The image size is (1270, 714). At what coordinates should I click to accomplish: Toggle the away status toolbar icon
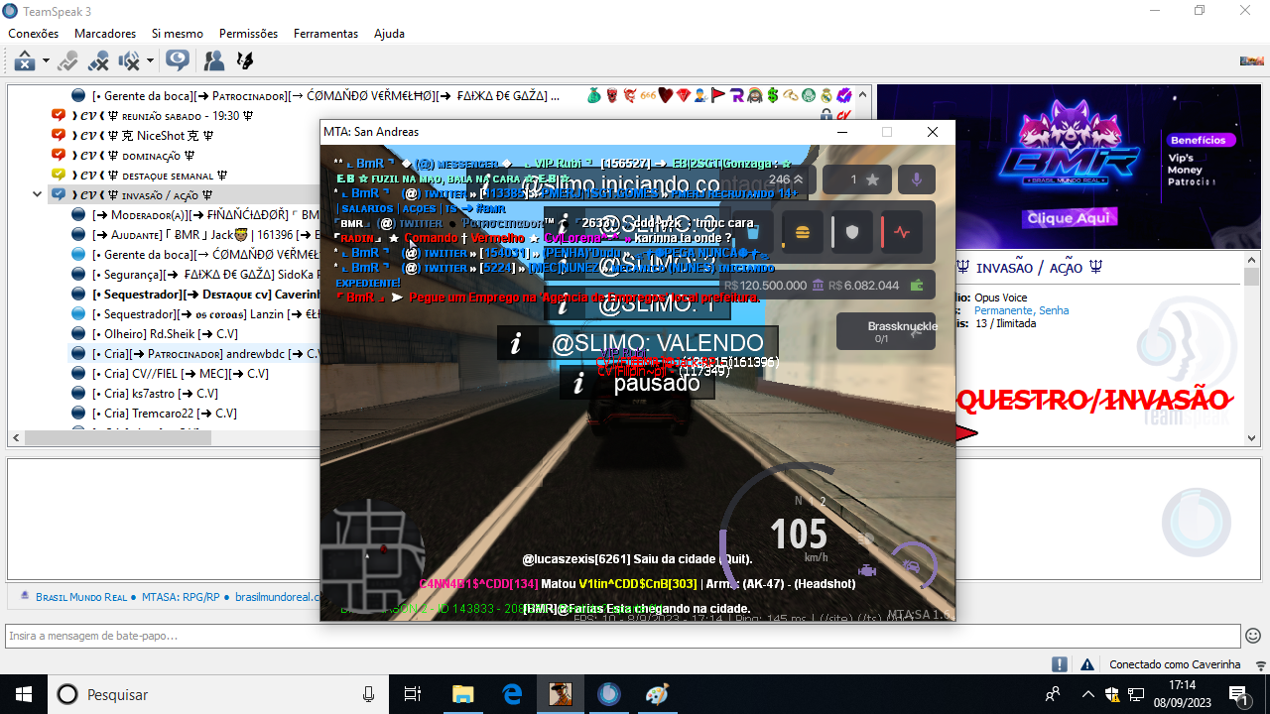67,61
